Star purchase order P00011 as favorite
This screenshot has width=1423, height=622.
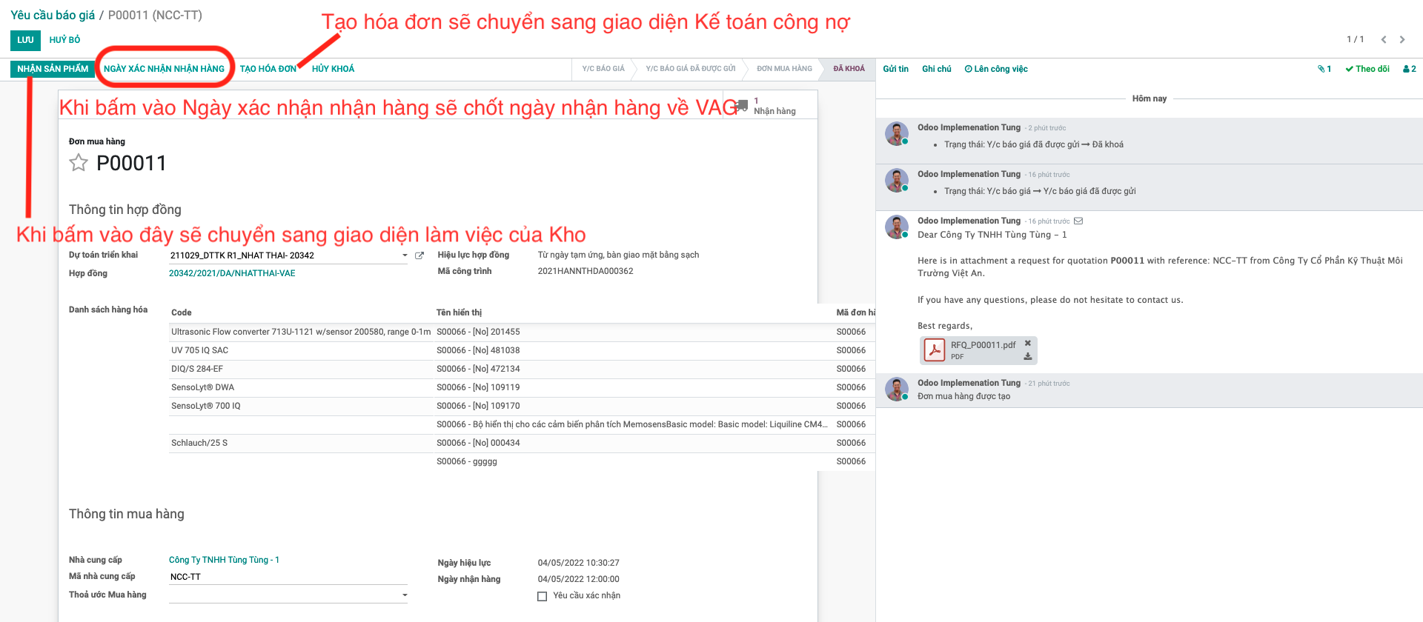(x=79, y=163)
